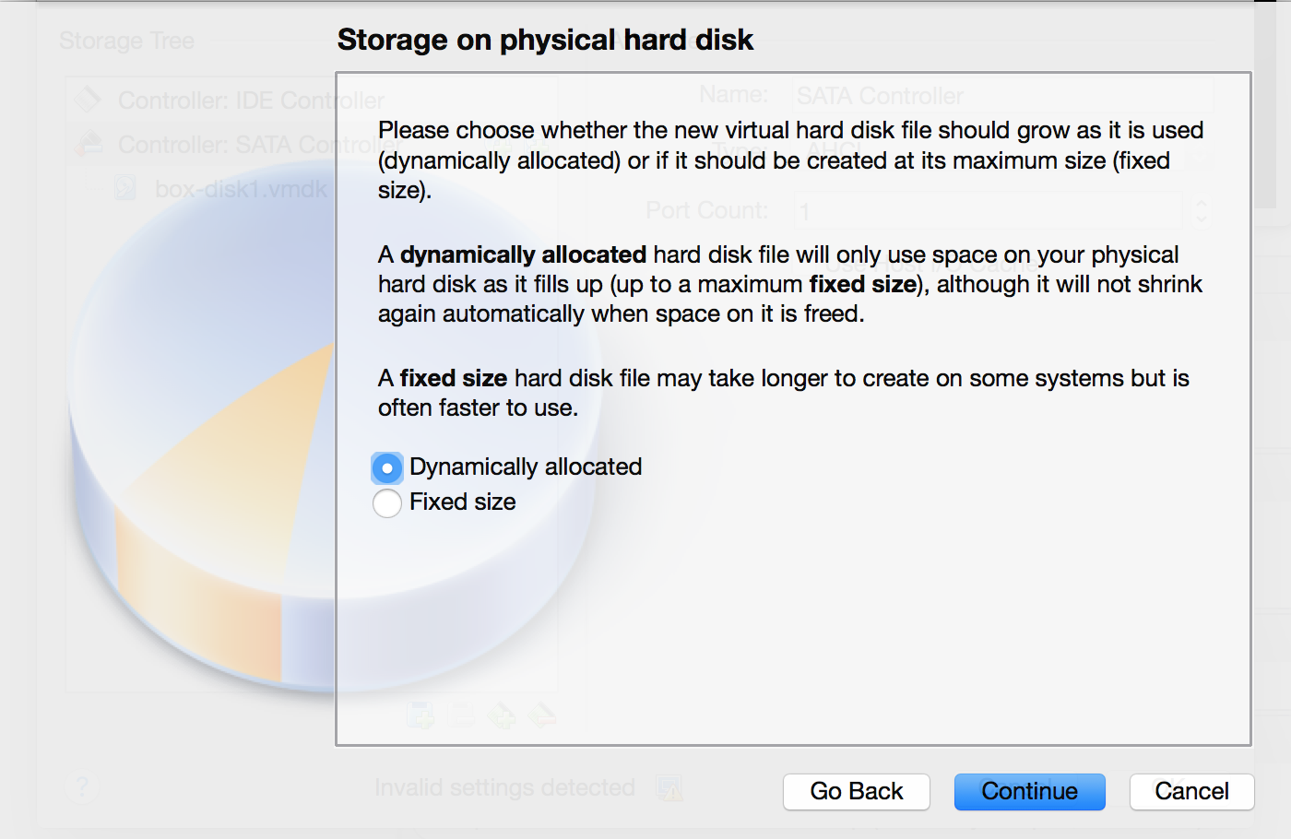This screenshot has height=839, width=1291.
Task: Click the remove controller icon below the tree
Action: [x=462, y=715]
